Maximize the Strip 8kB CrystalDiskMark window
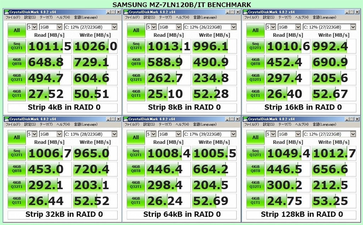Screen dimensions: 363x225 pos(233,12)
